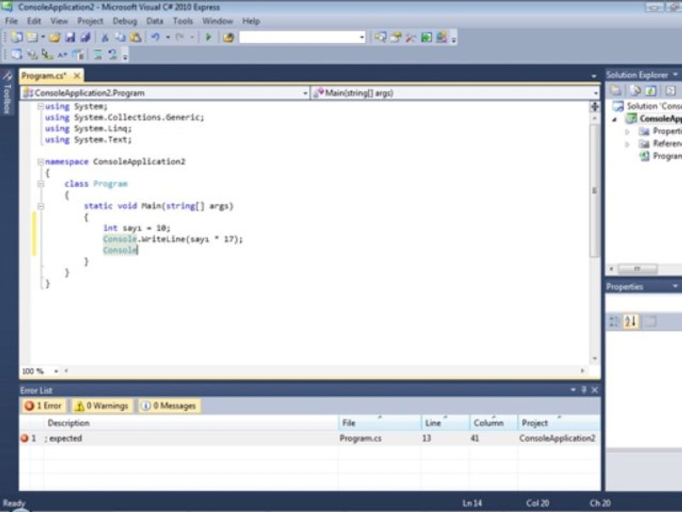
Task: Open the File menu
Action: click(x=11, y=21)
